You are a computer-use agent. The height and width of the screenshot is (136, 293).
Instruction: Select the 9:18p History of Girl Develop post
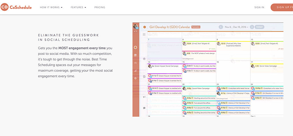click(x=233, y=108)
